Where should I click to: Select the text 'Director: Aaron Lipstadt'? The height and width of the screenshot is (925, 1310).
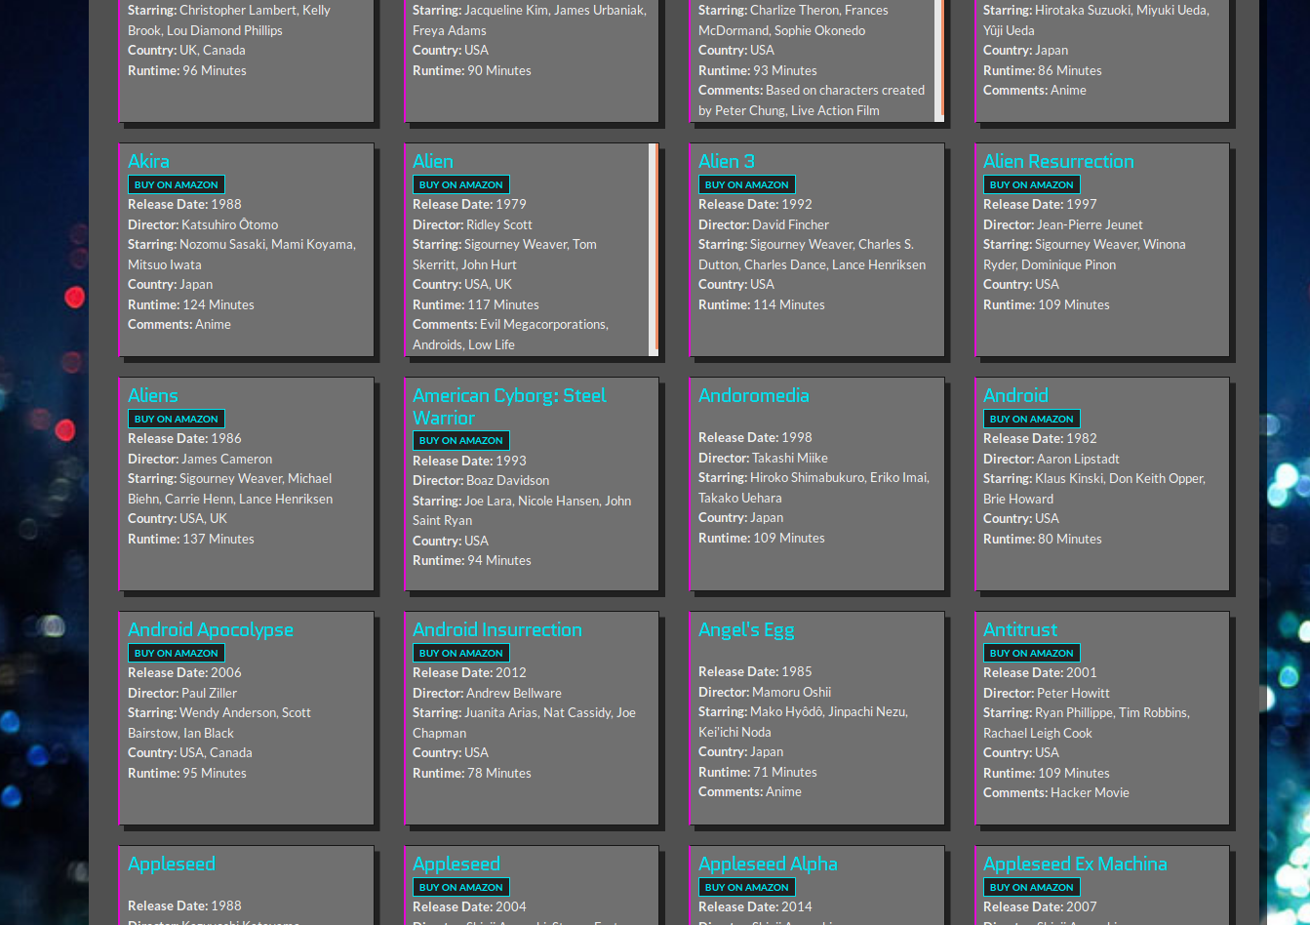point(1052,459)
